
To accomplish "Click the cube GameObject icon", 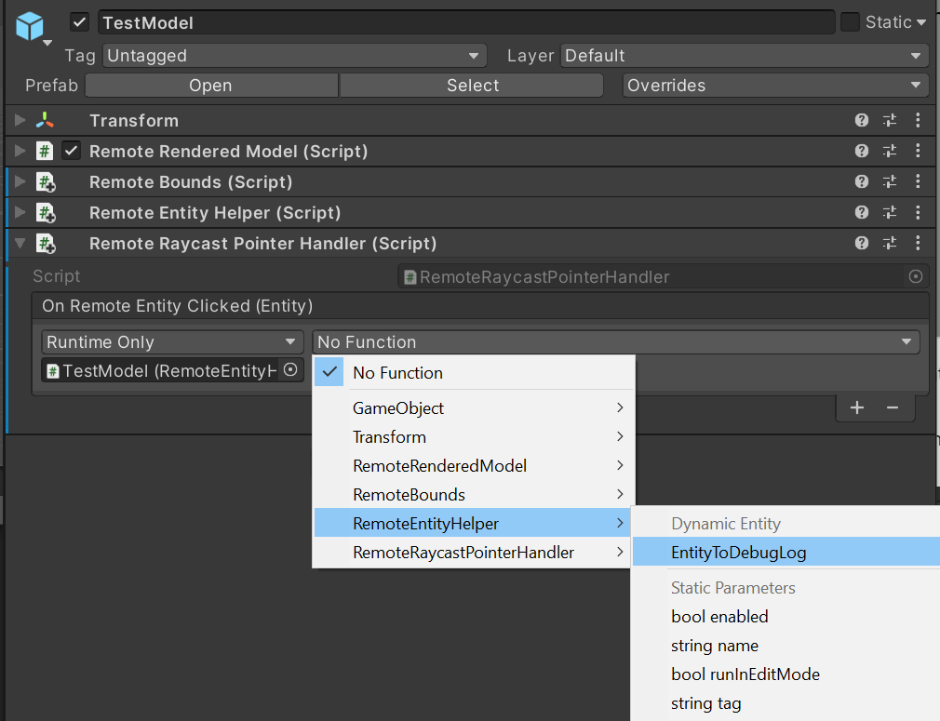I will coord(30,25).
